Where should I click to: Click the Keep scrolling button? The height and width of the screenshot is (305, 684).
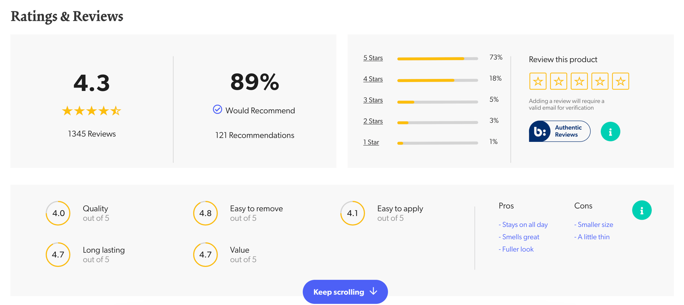[345, 292]
